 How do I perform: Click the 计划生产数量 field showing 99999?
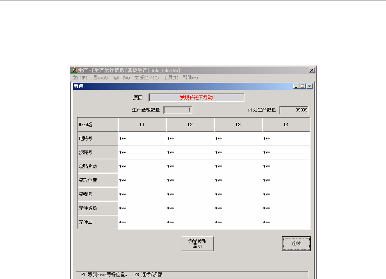tap(294, 110)
